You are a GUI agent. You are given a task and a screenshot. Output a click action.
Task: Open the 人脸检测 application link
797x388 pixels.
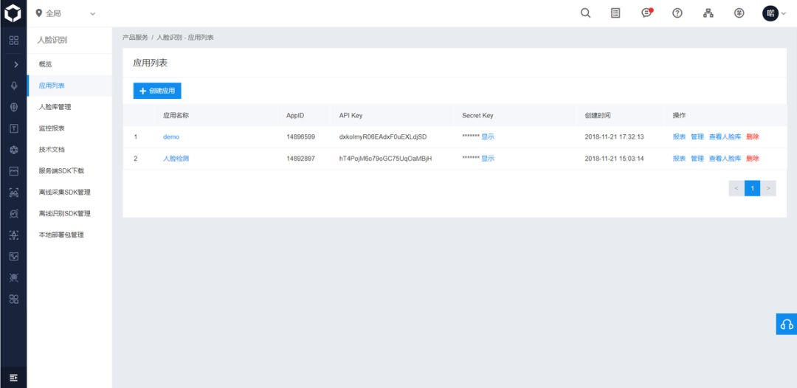pyautogui.click(x=176, y=159)
